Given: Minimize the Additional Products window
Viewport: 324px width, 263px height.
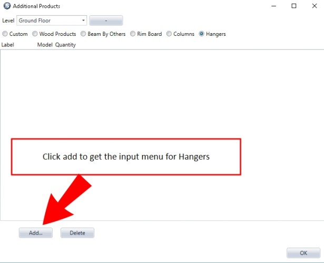Looking at the screenshot, I should click(x=274, y=6).
